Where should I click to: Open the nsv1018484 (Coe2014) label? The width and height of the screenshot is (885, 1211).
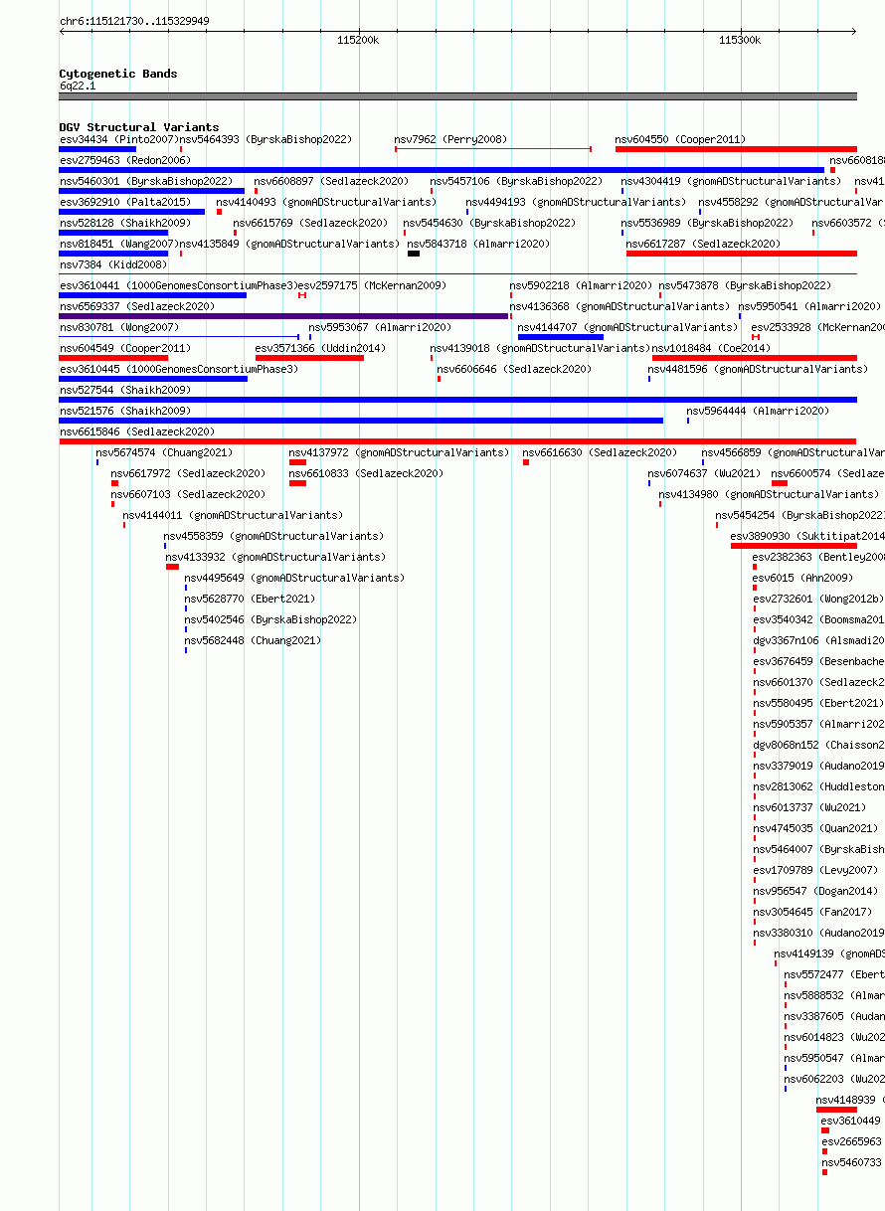tap(711, 349)
